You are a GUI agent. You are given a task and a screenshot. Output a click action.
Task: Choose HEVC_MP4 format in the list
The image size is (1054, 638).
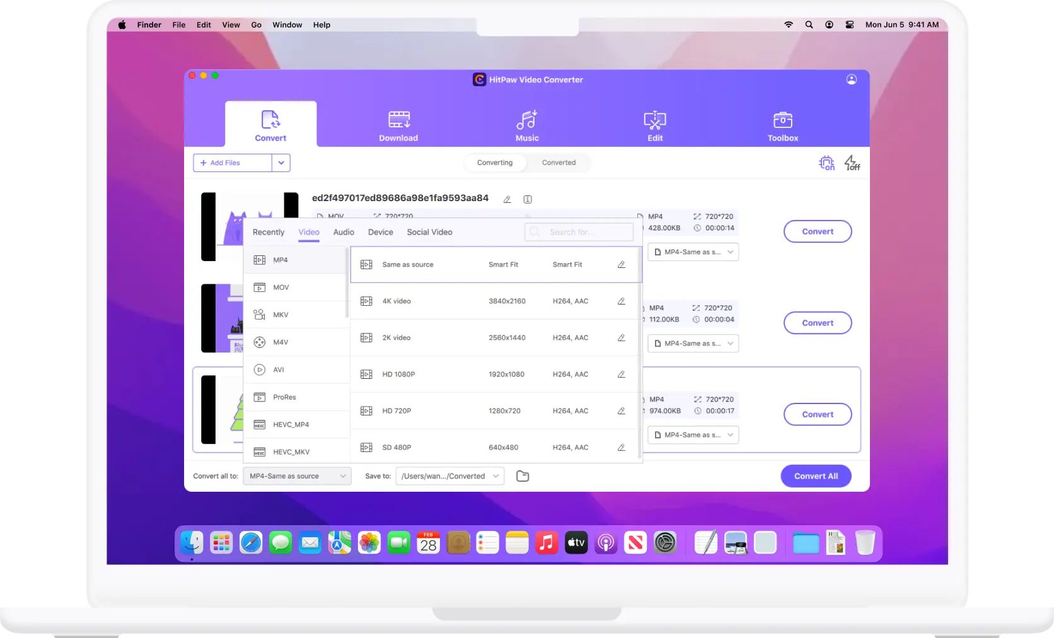click(296, 424)
